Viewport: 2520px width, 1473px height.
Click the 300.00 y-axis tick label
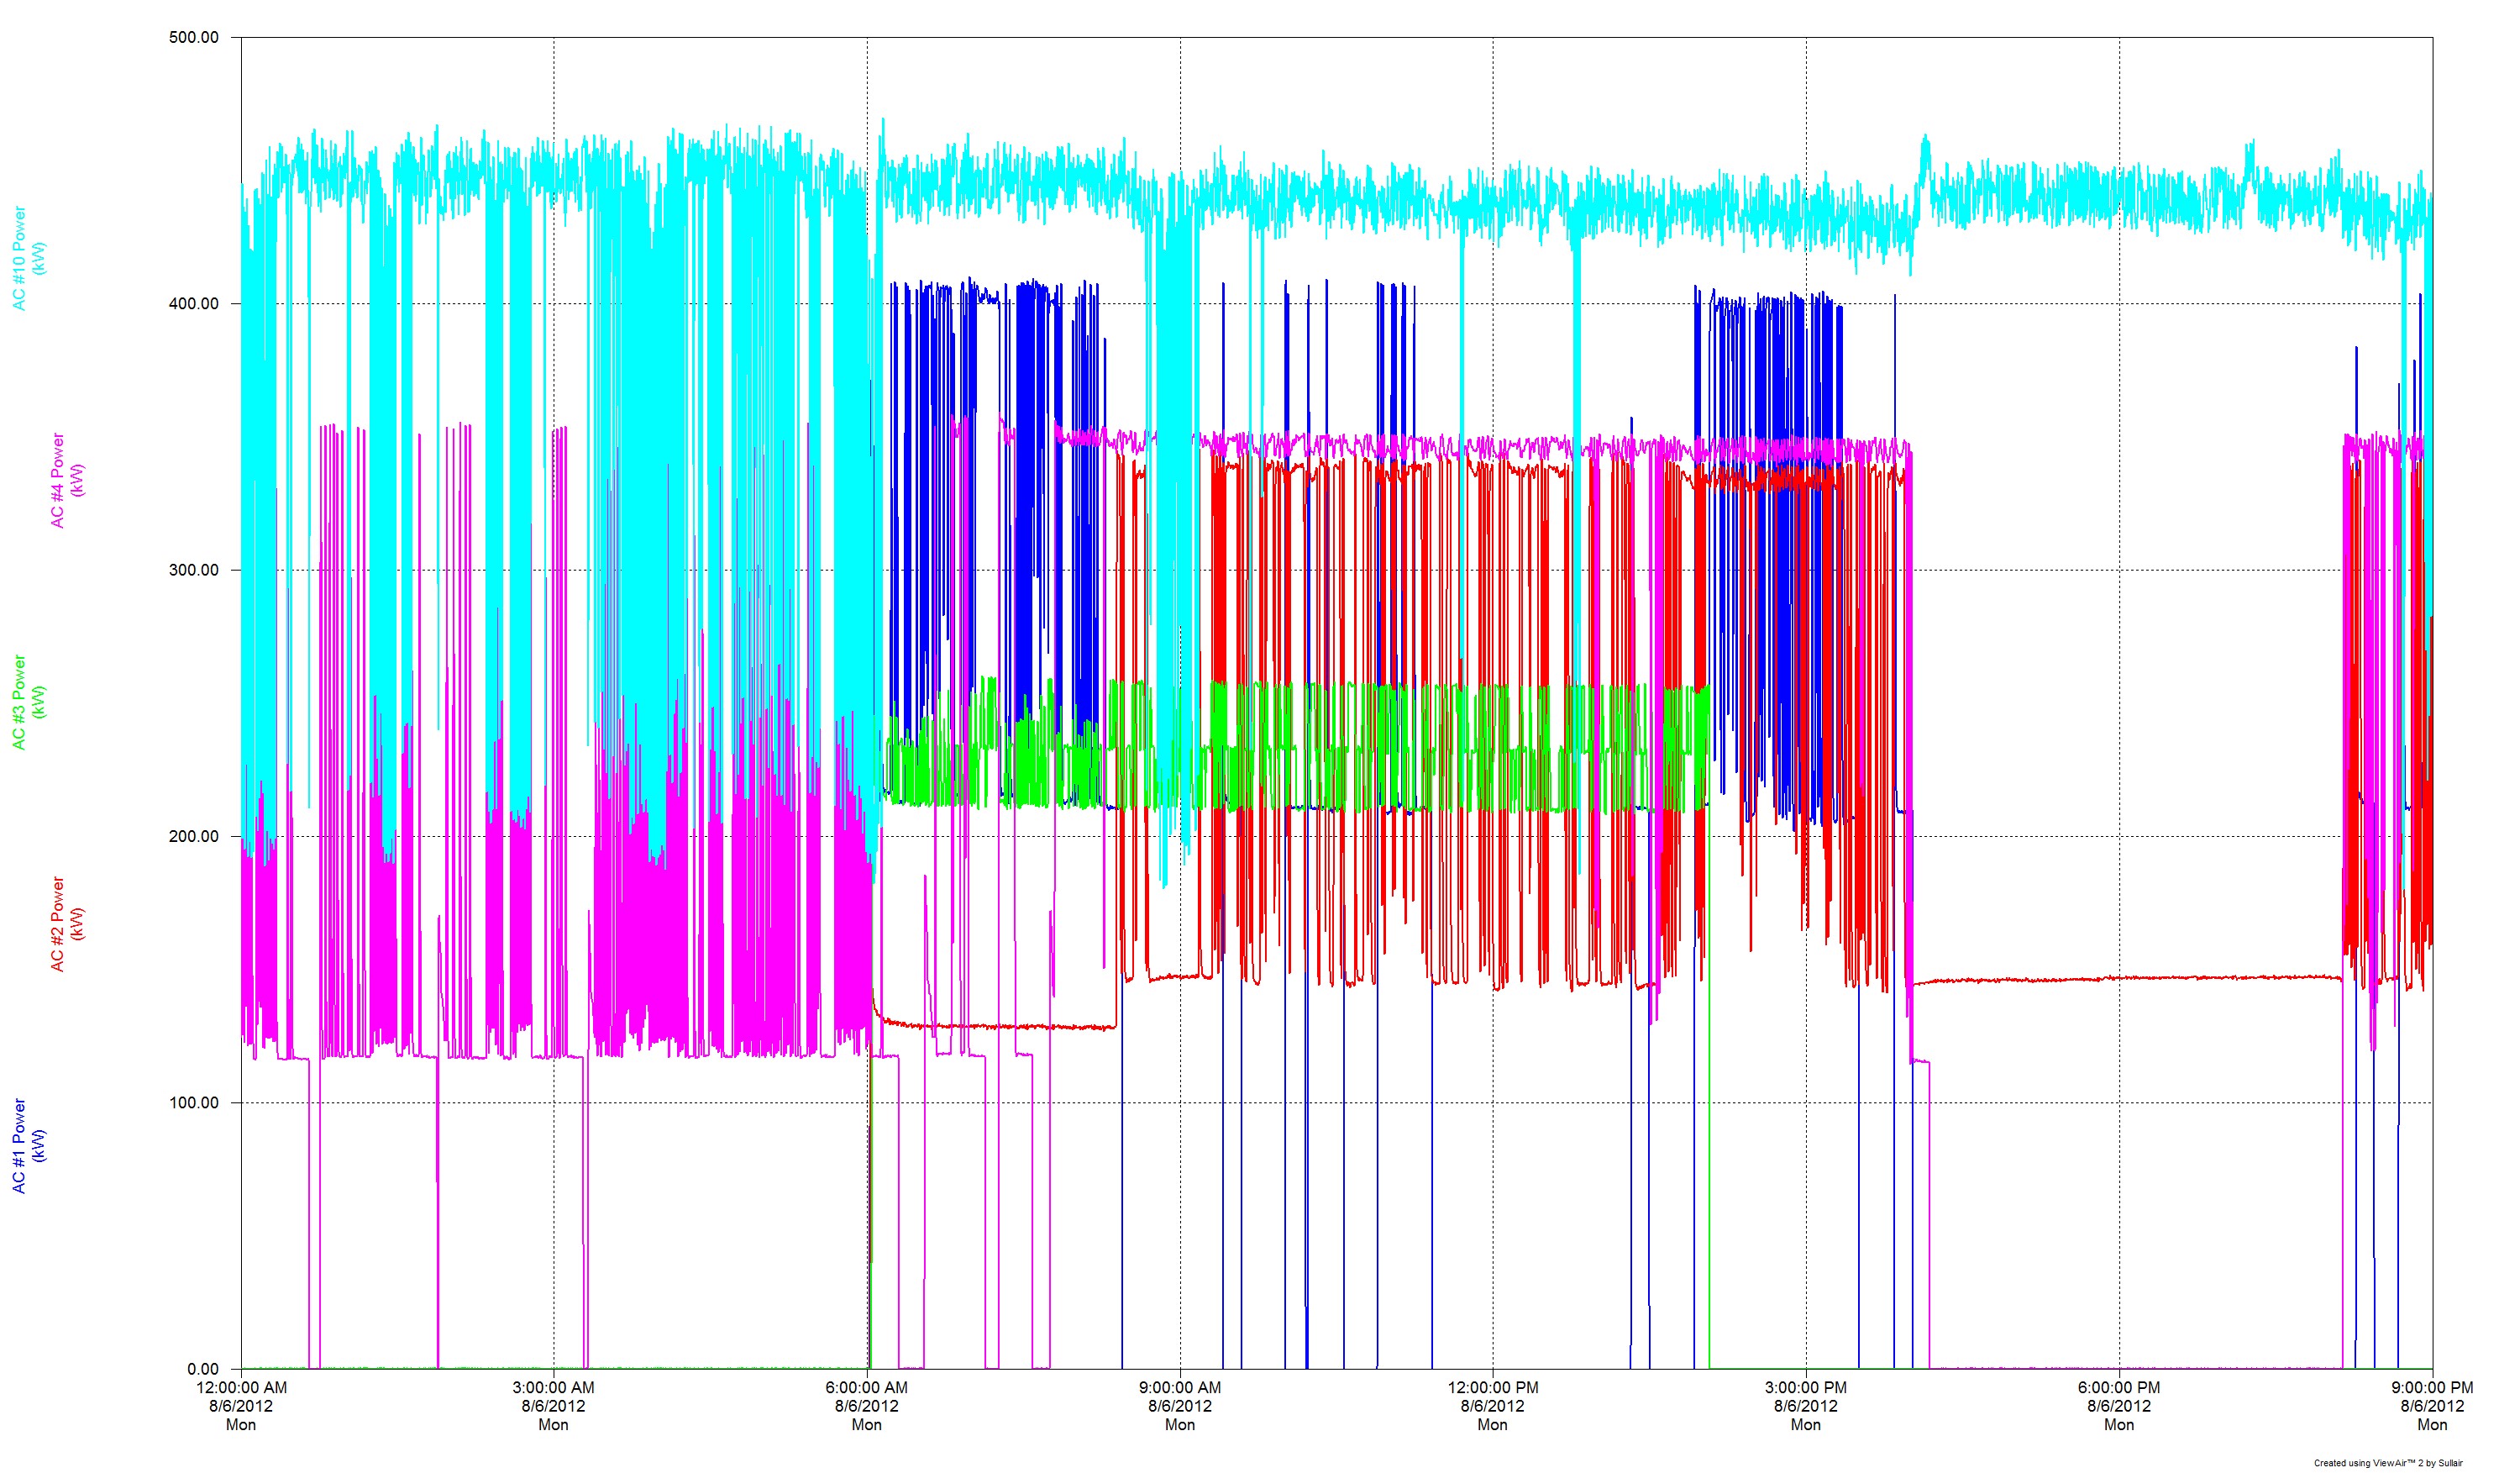click(193, 570)
